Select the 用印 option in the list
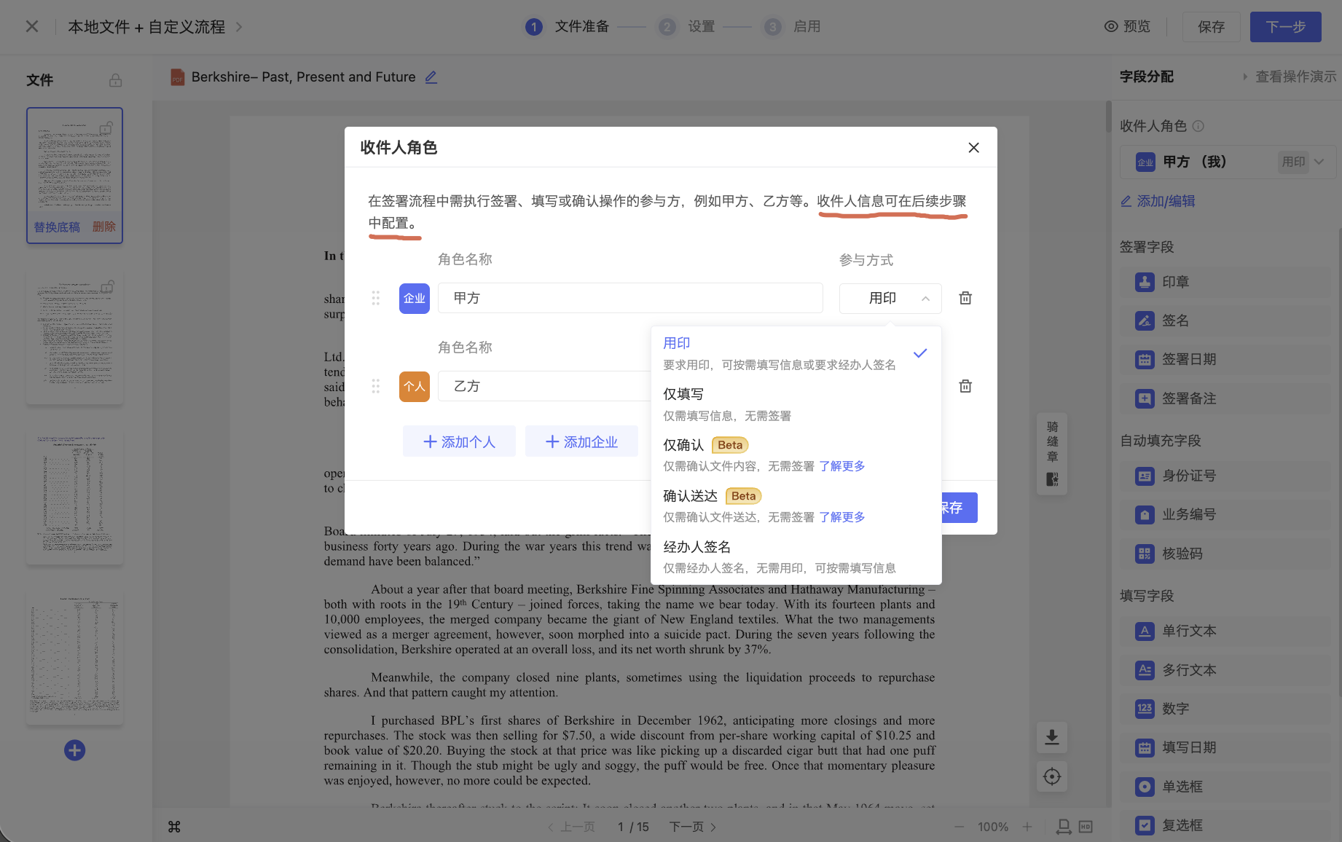The height and width of the screenshot is (842, 1342). tap(795, 353)
